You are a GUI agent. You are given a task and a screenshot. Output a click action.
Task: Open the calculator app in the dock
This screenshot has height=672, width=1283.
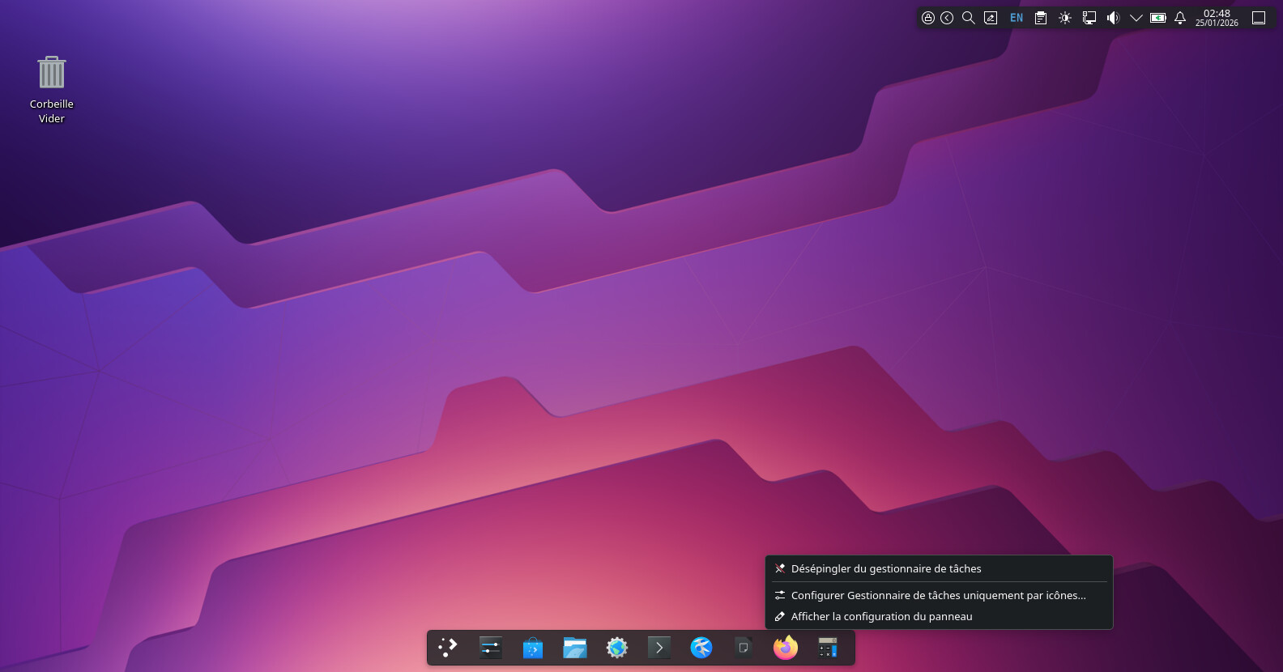(828, 648)
